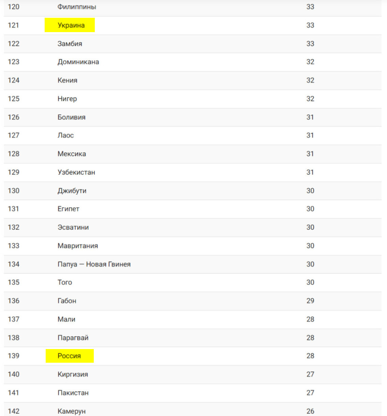Viewport: 387px width, 416px height.
Task: Select the Филиппины row text
Action: (77, 7)
